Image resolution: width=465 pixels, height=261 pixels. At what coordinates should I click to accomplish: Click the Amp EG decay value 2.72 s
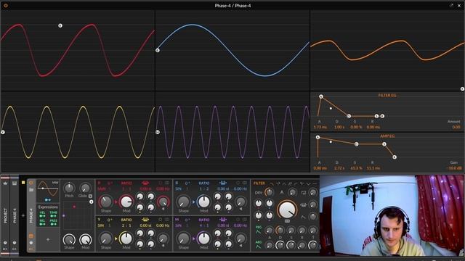pyautogui.click(x=339, y=168)
